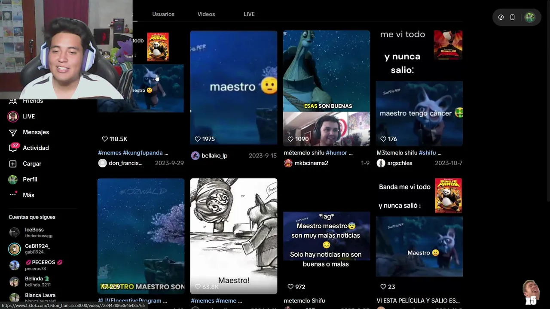This screenshot has width=550, height=309.
Task: Click the heart icon beside 1090
Action: (290, 139)
